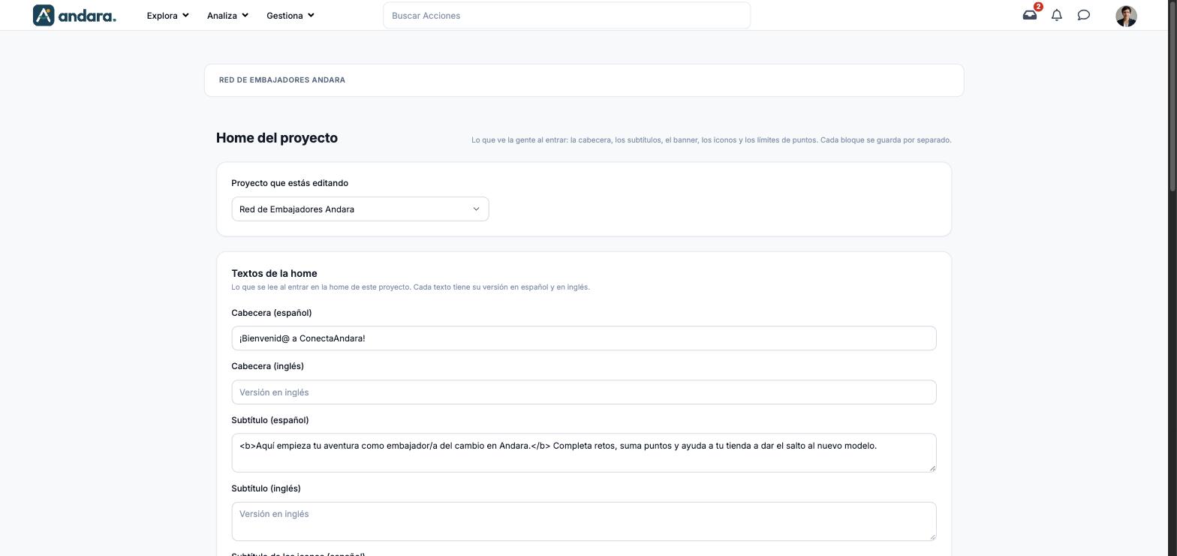
Task: Open the Gestiona menu
Action: (x=290, y=15)
